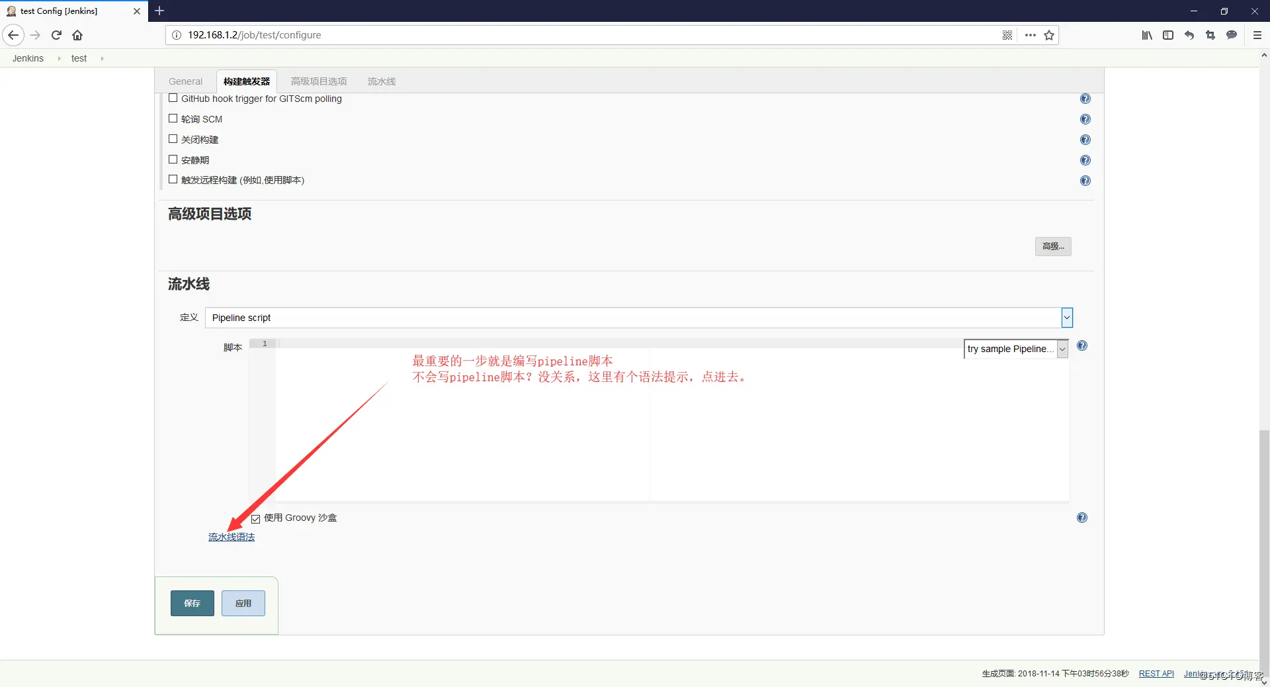Image resolution: width=1270 pixels, height=687 pixels.
Task: Enable GitHub hook trigger for GITScm polling
Action: coord(173,98)
